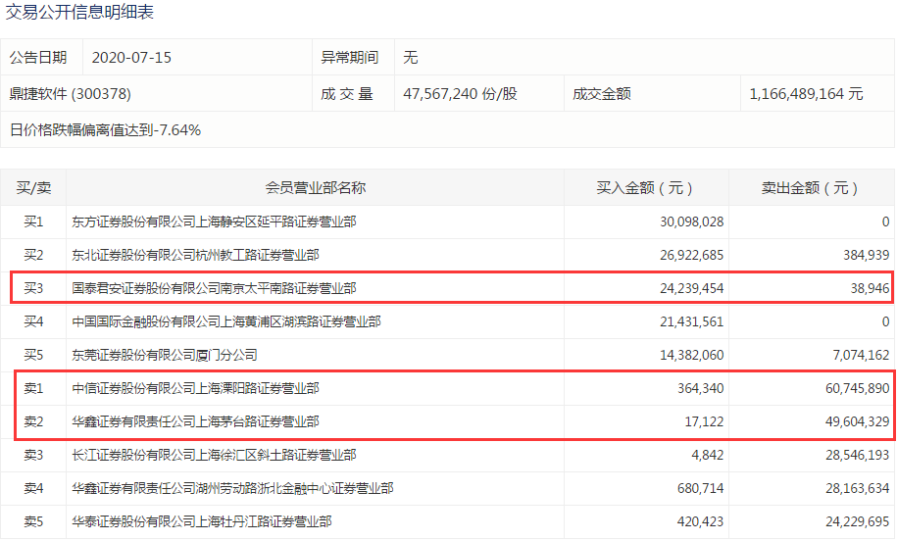Viewport: 897px width, 541px height.
Task: Click buy amount 21,431,561
Action: (x=692, y=322)
